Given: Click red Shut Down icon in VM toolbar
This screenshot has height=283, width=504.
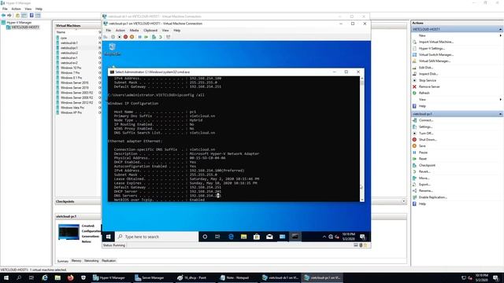Looking at the screenshot, I should (x=126, y=37).
